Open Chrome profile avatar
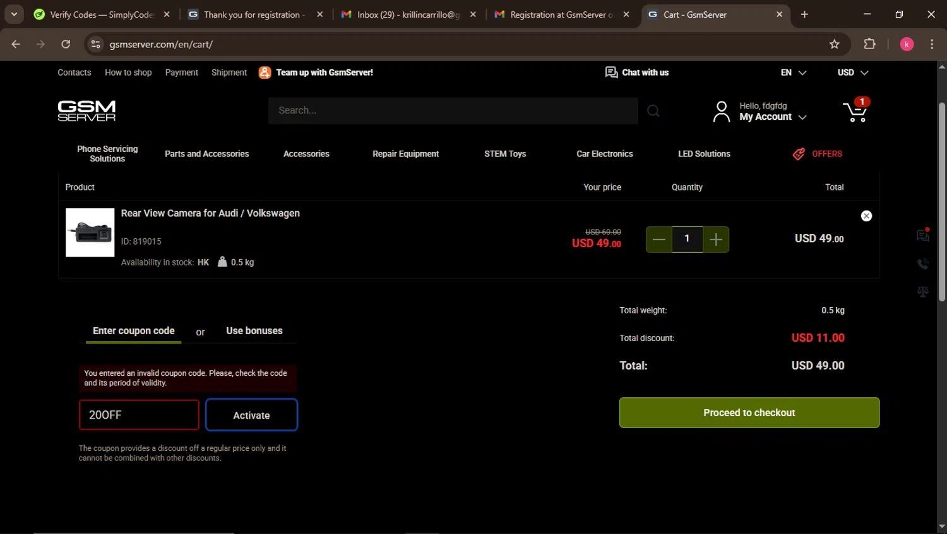 907,44
